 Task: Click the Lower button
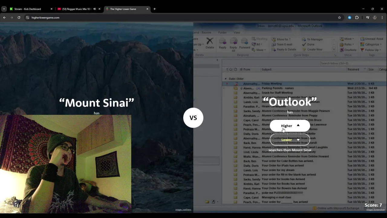pyautogui.click(x=290, y=140)
